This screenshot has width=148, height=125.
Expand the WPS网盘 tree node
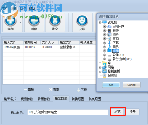105,26
